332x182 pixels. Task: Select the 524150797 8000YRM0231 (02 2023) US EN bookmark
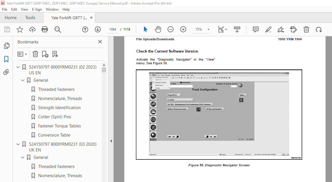pos(63,70)
